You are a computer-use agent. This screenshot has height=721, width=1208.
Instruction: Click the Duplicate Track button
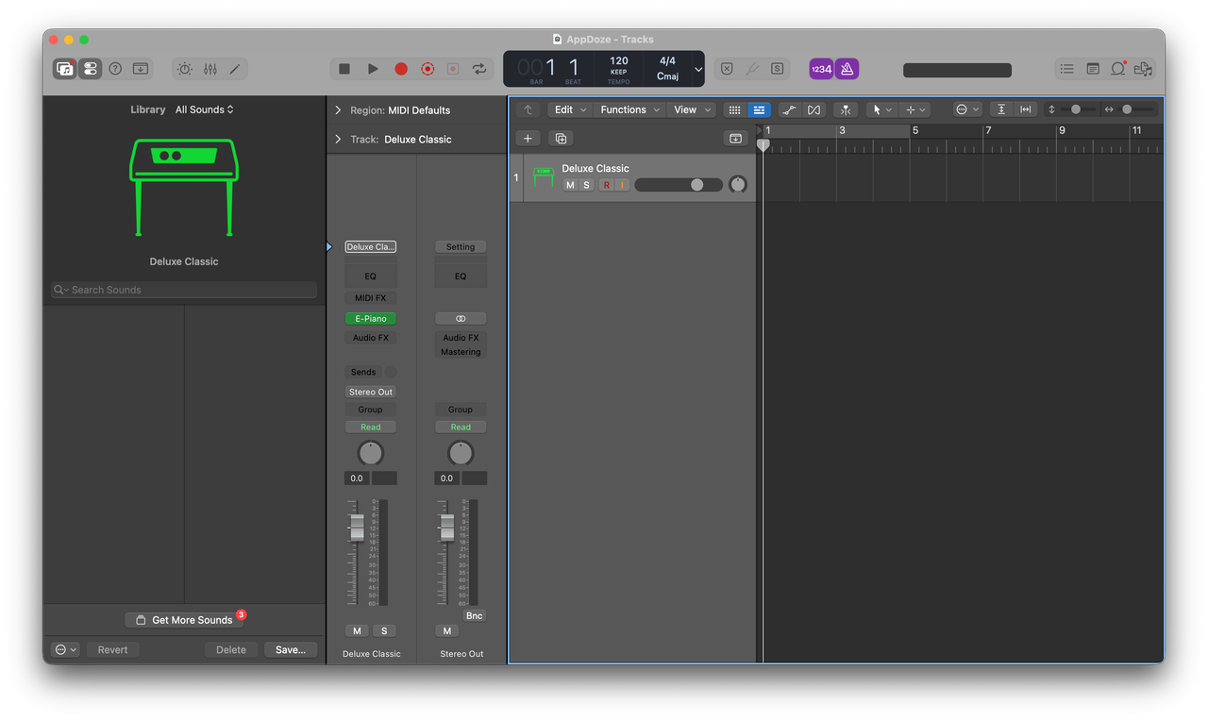(561, 139)
